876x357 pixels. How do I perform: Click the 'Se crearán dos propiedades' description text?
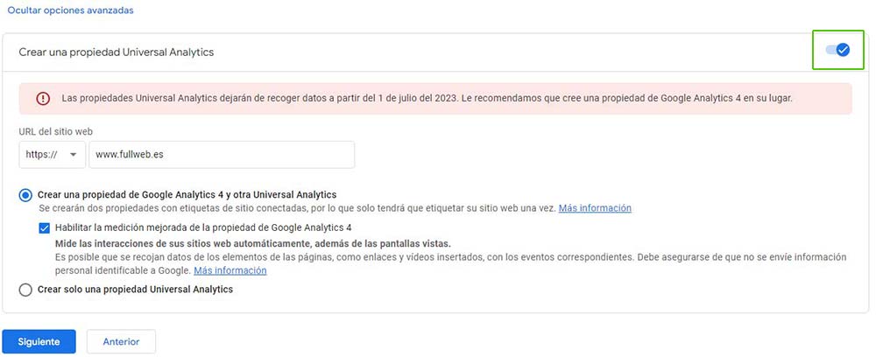click(297, 208)
